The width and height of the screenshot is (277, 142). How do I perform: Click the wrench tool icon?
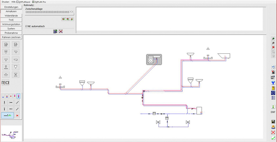point(273,83)
